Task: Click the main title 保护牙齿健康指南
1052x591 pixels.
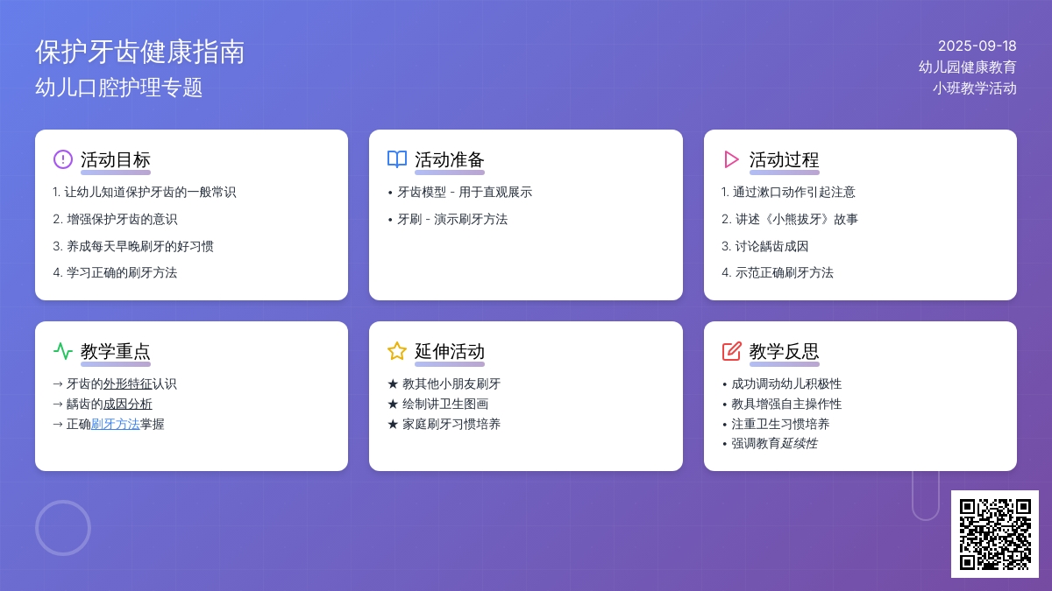Action: (x=140, y=52)
